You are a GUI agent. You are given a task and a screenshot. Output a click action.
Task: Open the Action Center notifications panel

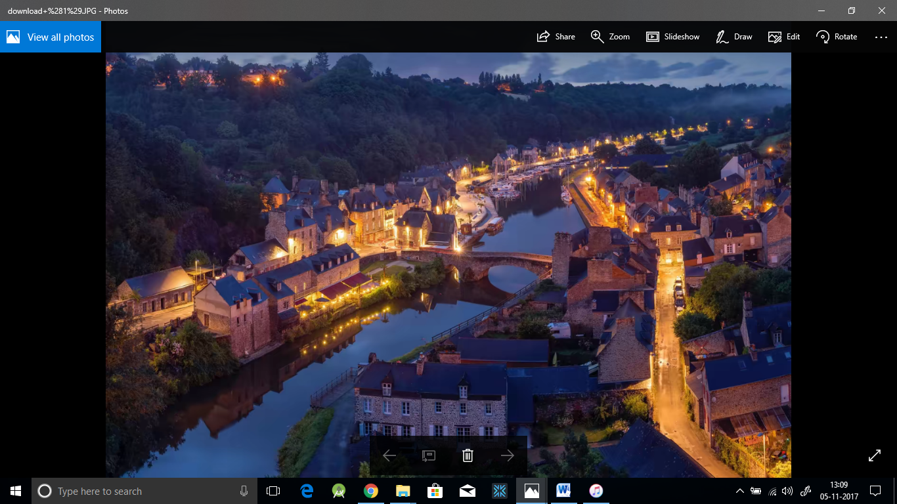pyautogui.click(x=875, y=491)
